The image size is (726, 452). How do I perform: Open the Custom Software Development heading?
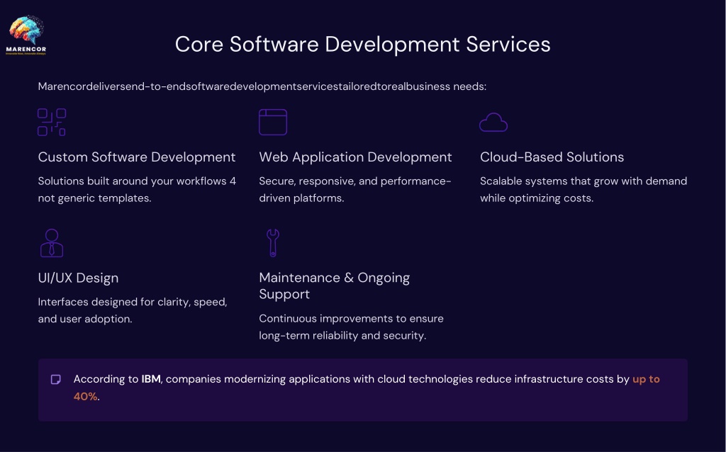coord(137,157)
